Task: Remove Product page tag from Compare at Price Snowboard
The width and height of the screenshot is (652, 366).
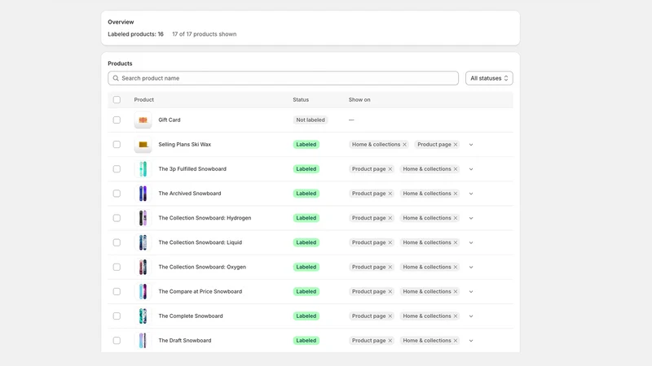Action: [x=390, y=291]
